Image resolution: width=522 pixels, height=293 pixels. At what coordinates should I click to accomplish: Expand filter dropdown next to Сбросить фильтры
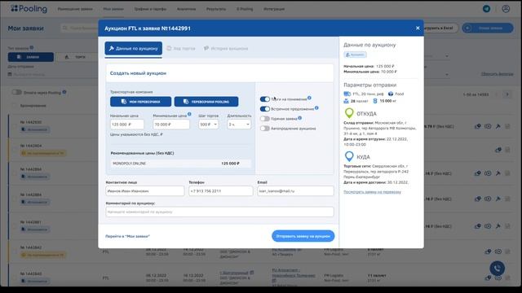tap(447, 74)
